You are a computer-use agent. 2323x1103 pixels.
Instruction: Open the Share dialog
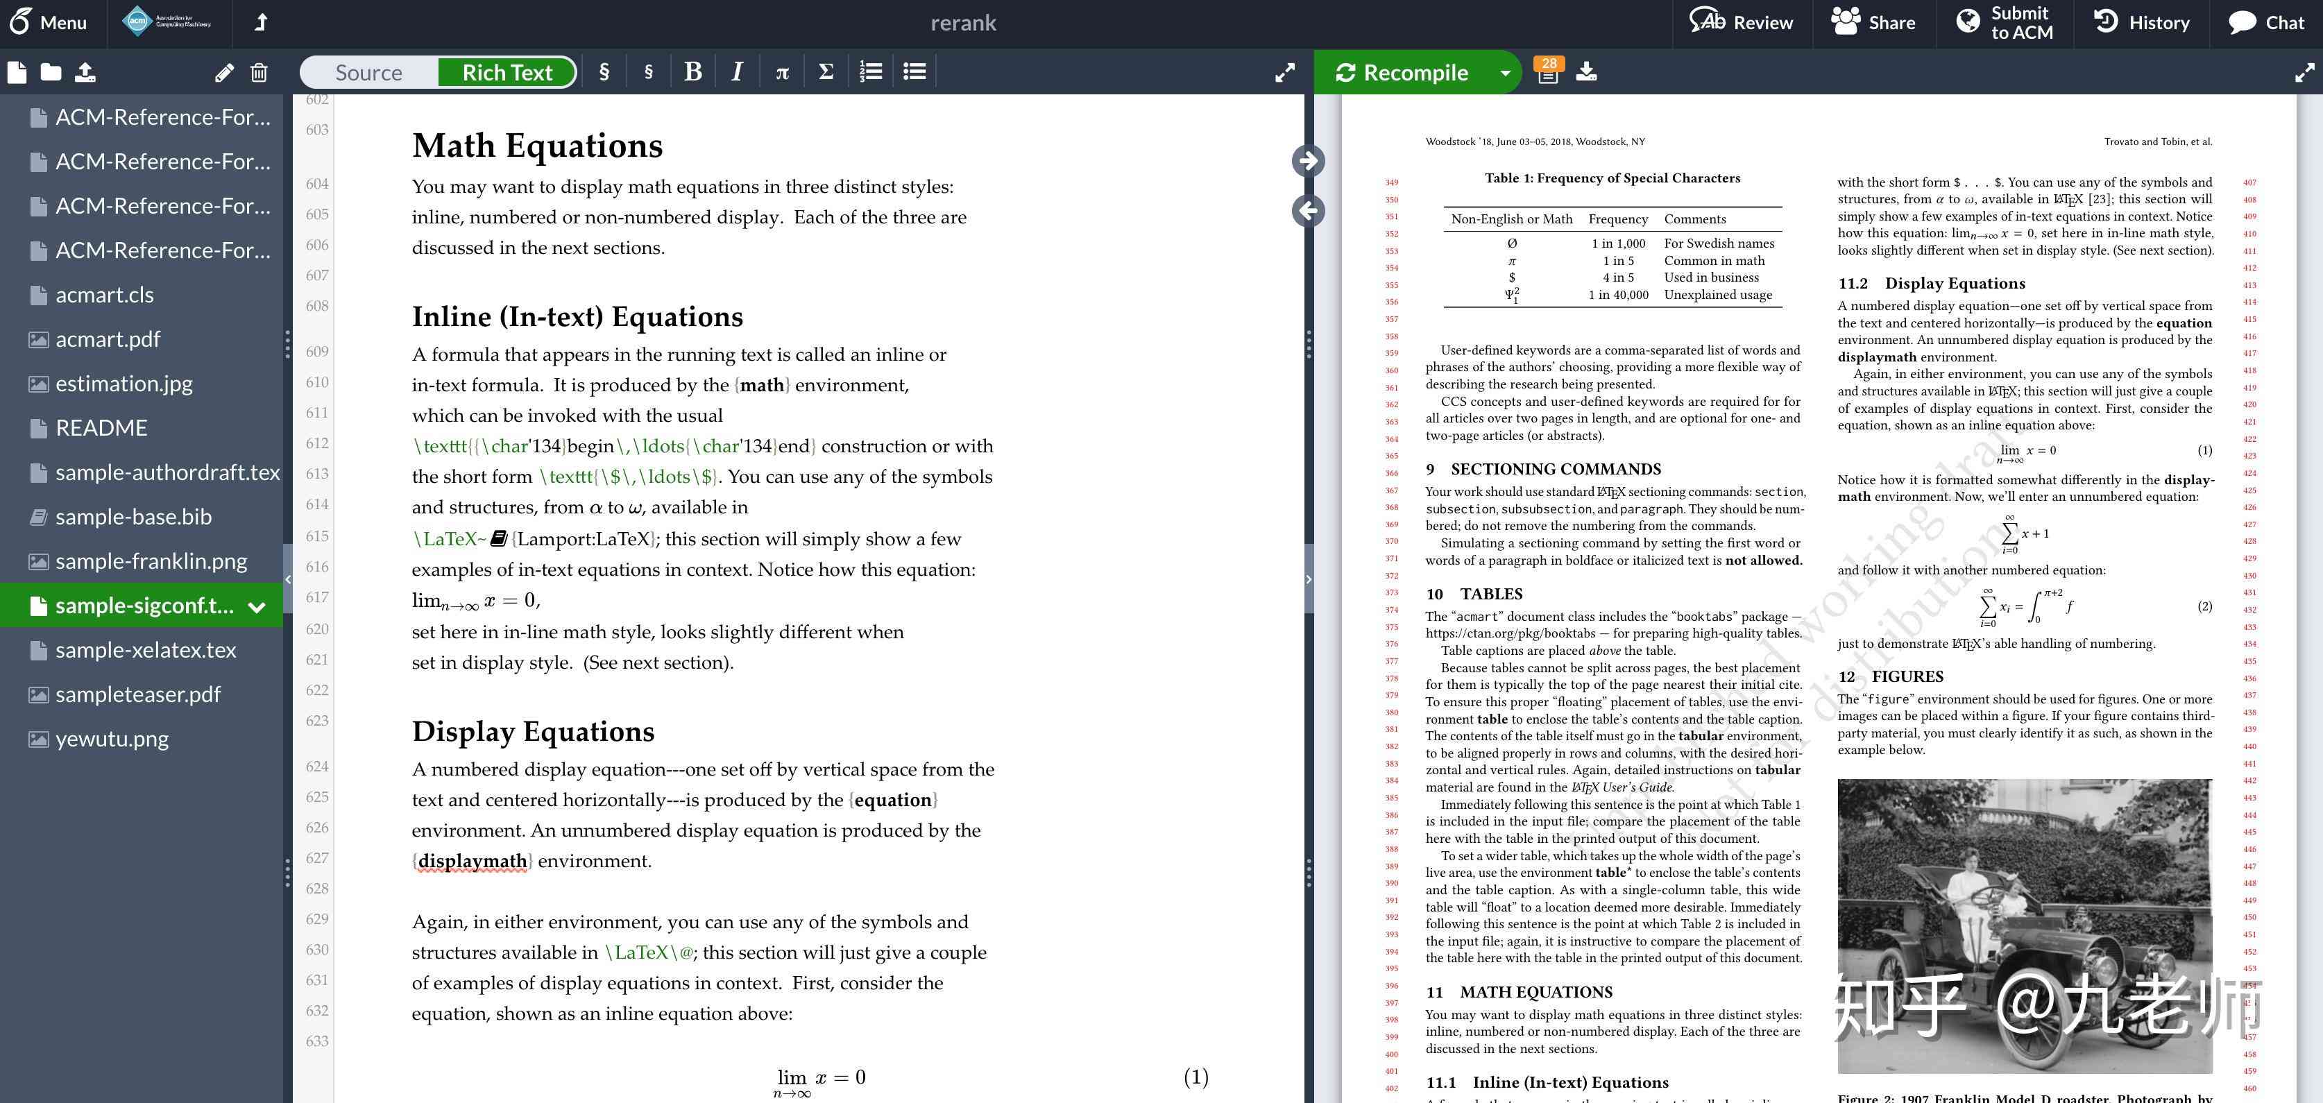point(1873,23)
